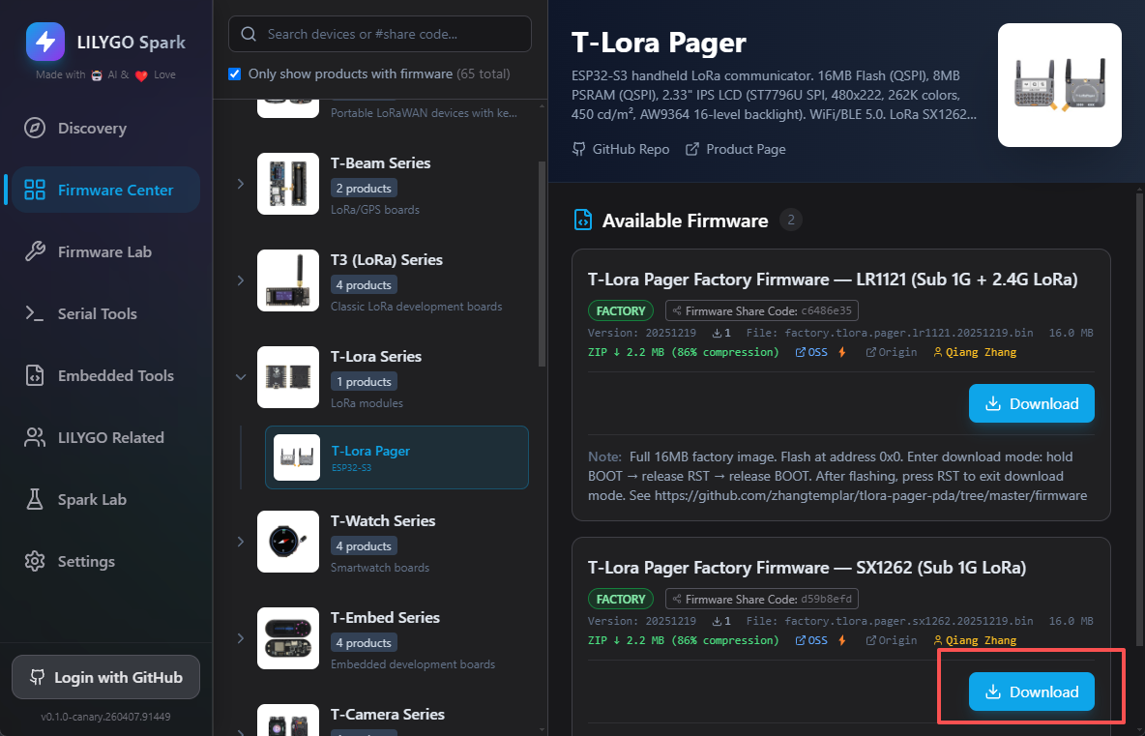
Task: Open Discovery from the sidebar
Action: 92,128
